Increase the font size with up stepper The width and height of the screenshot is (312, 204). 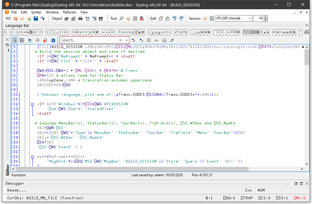pos(265,17)
